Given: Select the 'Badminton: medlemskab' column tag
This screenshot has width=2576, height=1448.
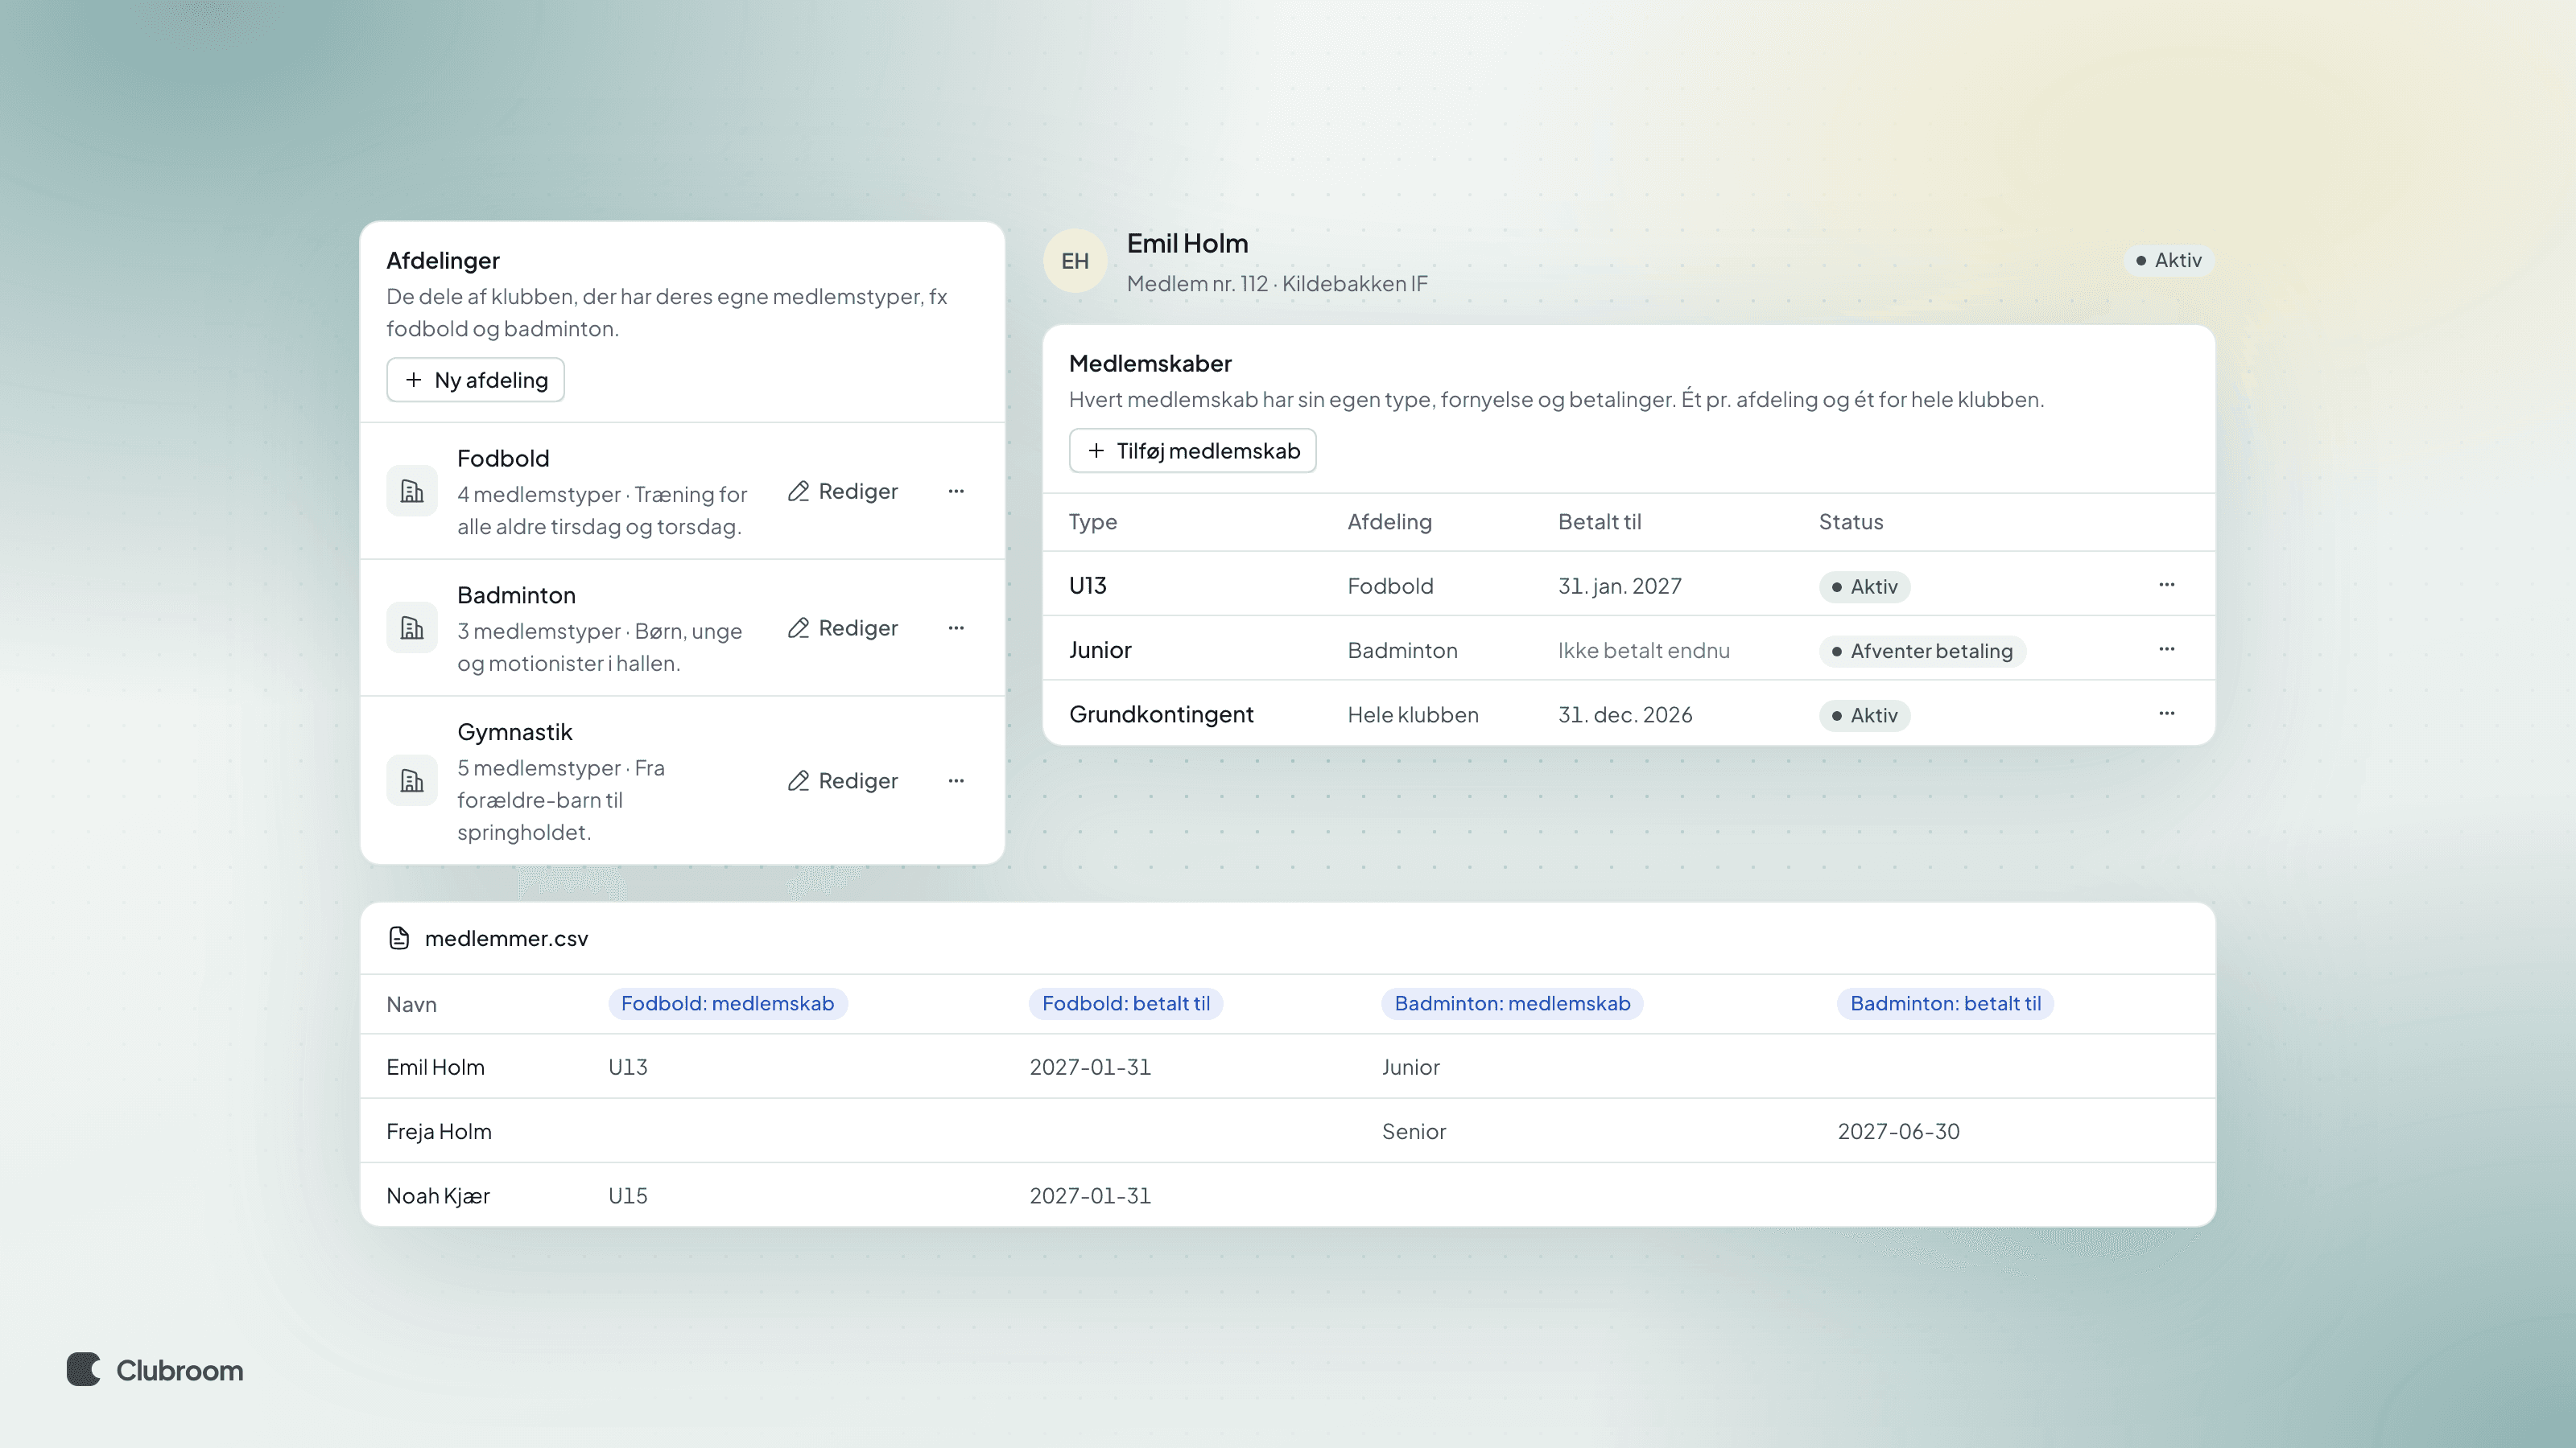Looking at the screenshot, I should (x=1512, y=1003).
